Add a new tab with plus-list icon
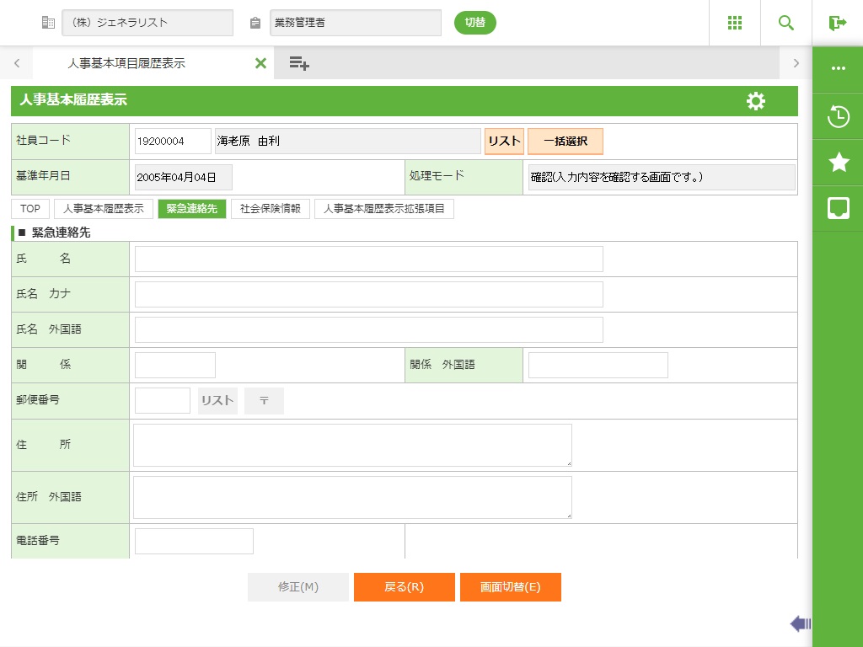Screen dimensions: 863x647 pos(299,63)
